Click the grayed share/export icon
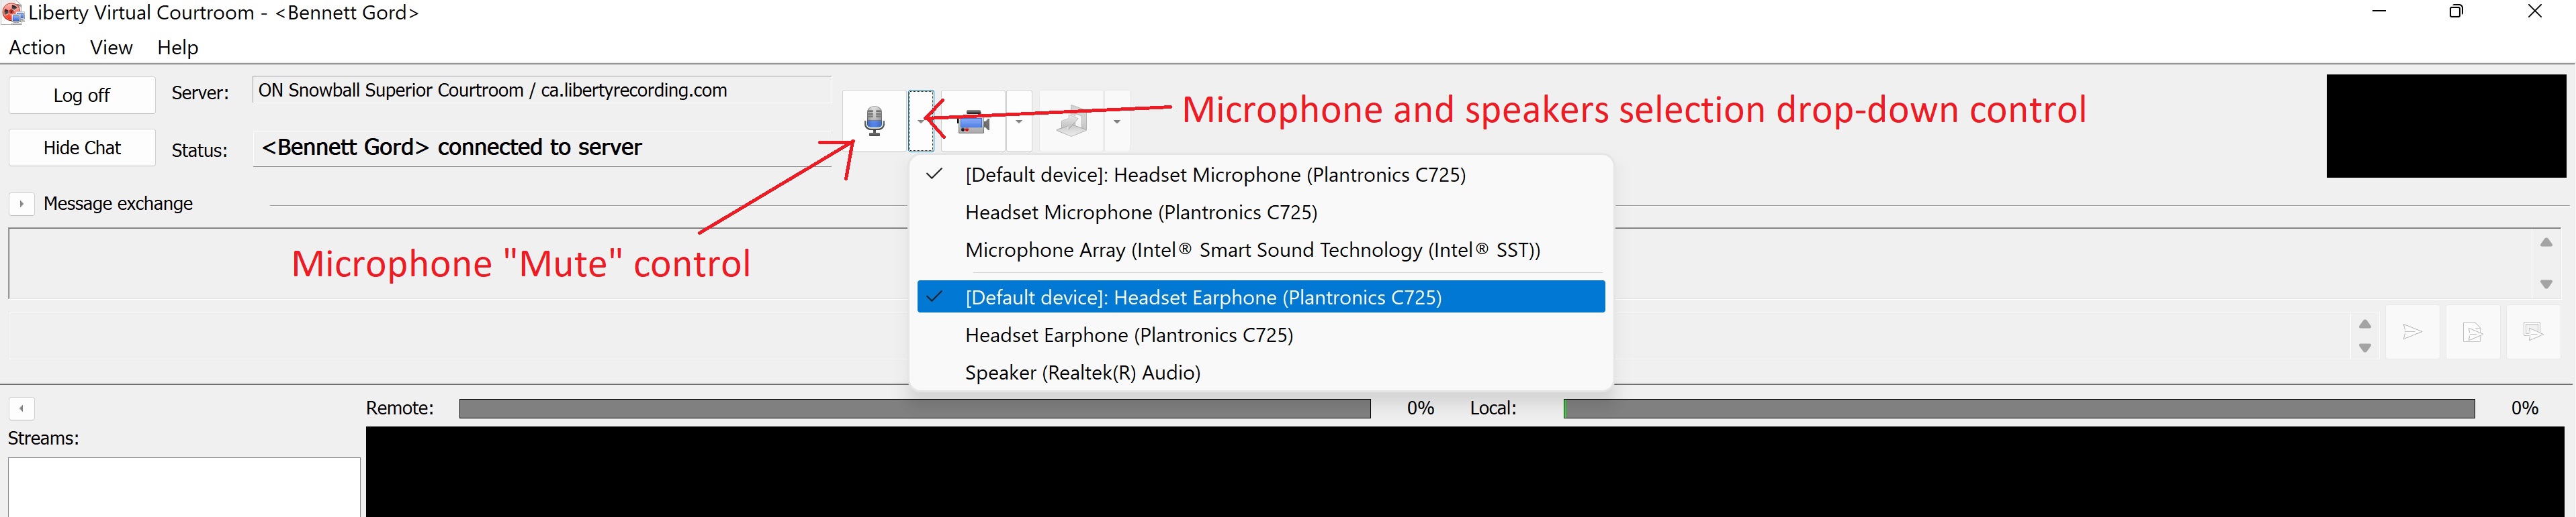2576x517 pixels. point(1071,122)
